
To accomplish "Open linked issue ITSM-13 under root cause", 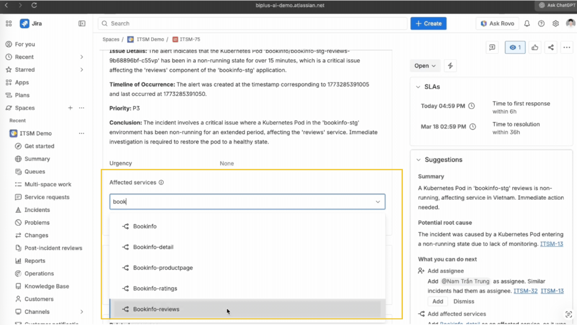I will (x=552, y=244).
